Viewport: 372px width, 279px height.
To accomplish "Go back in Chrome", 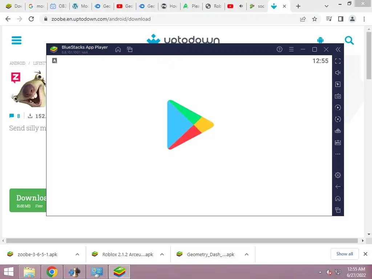I will coord(8,19).
